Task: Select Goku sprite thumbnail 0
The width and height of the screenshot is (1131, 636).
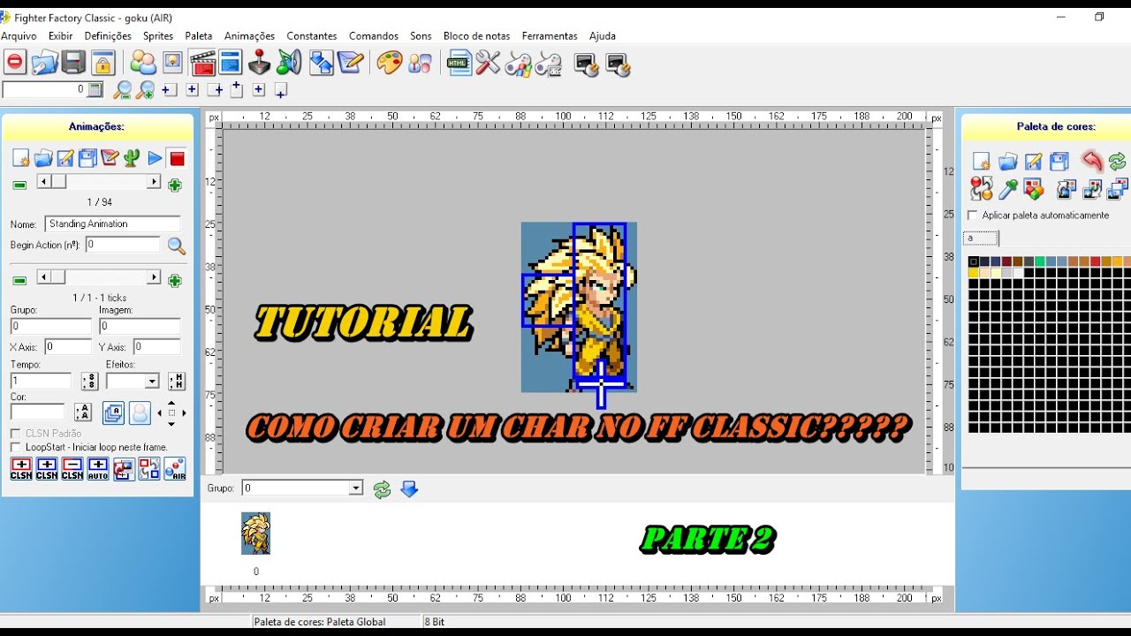Action: pos(256,534)
